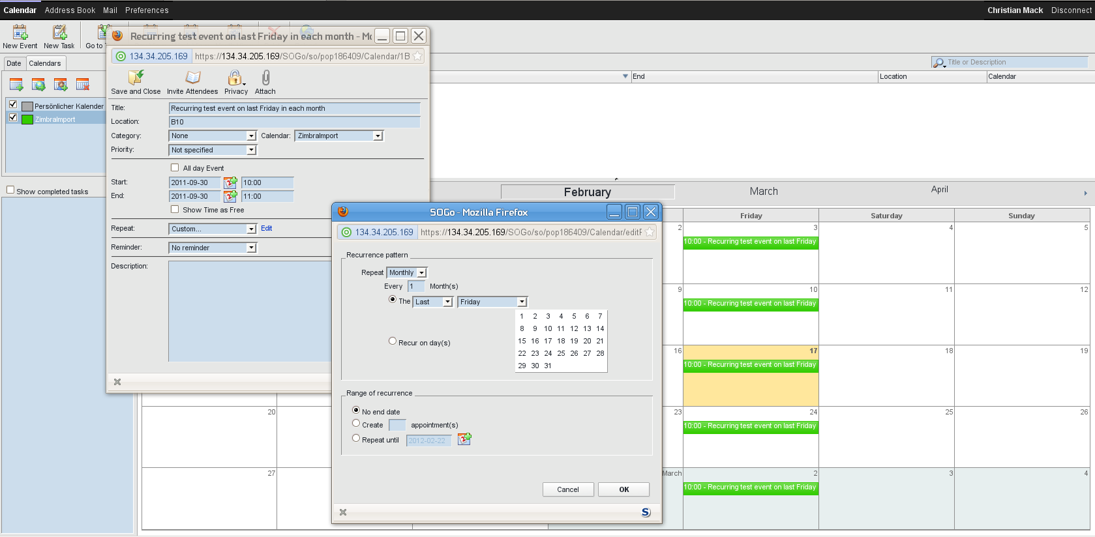The height and width of the screenshot is (537, 1095).
Task: Click the green ZimbraImport color swatch
Action: [27, 119]
